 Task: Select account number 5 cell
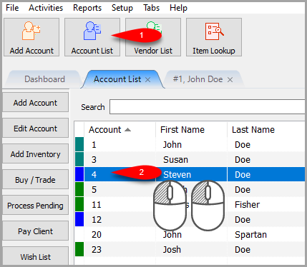click(120, 190)
